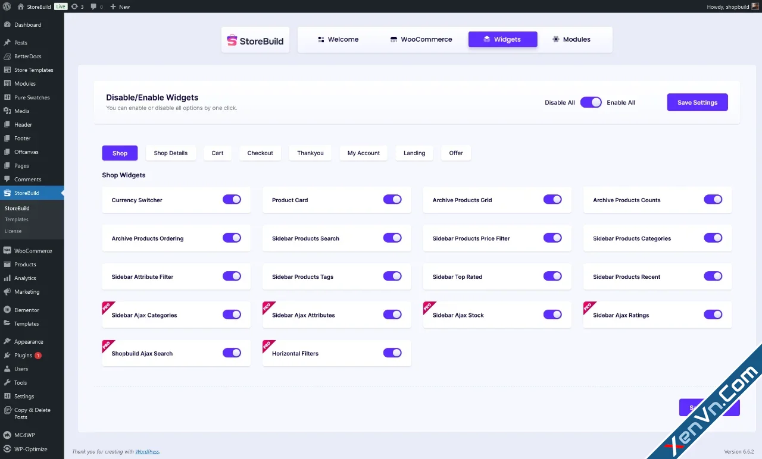Open the Modules tab
Image resolution: width=762 pixels, height=459 pixels.
point(571,39)
